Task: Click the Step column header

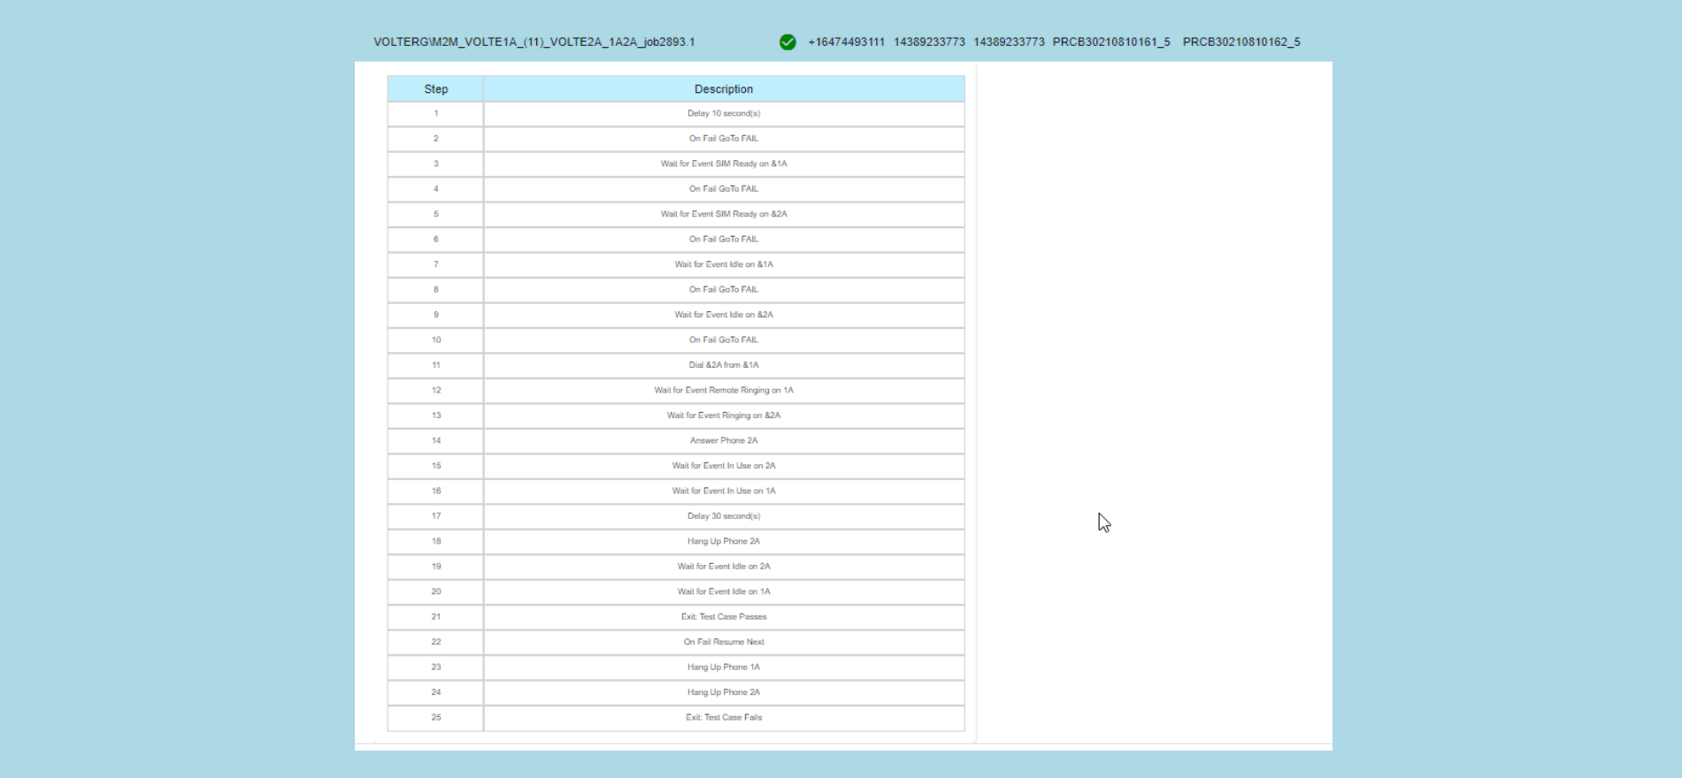Action: click(x=436, y=89)
